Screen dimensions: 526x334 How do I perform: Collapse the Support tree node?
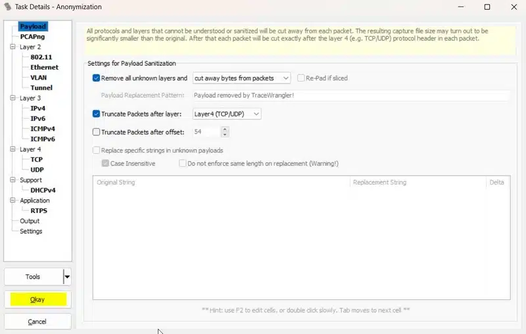click(12, 179)
